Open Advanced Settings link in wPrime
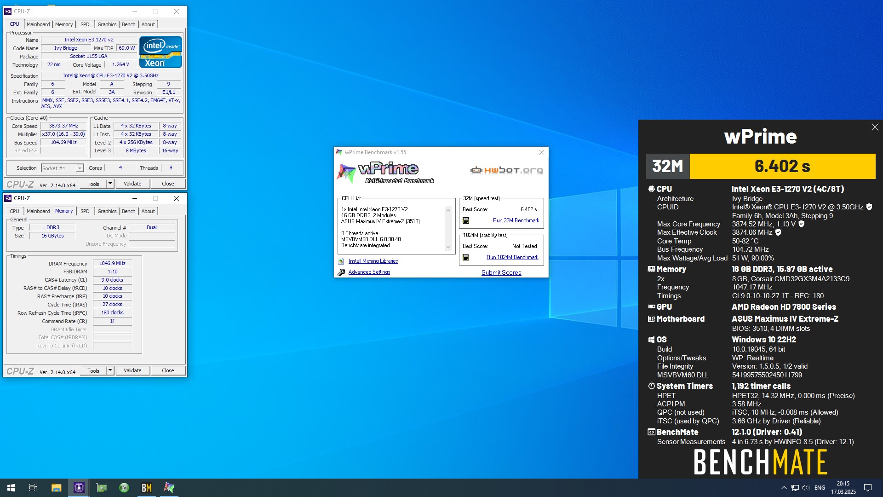Image resolution: width=883 pixels, height=497 pixels. click(x=369, y=272)
